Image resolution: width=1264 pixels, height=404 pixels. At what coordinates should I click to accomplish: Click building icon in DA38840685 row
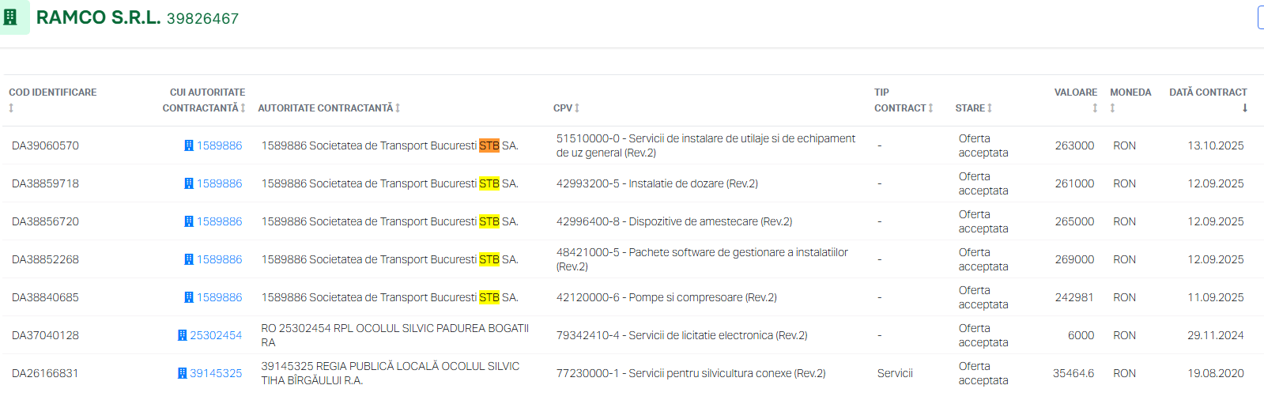(189, 297)
